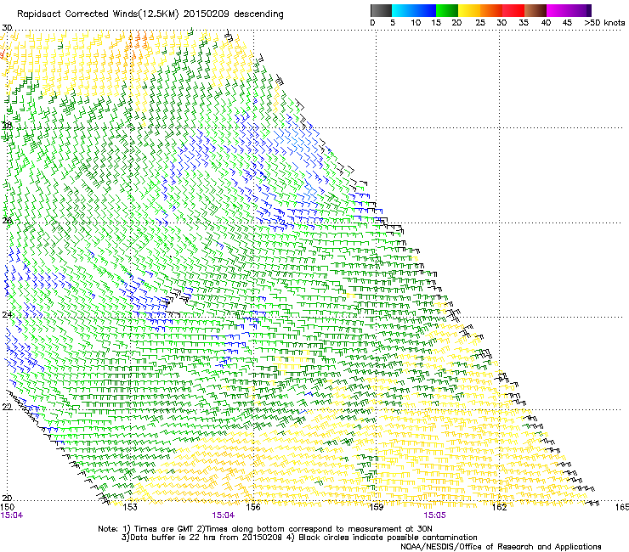Click the longitude label '150'

coord(8,507)
